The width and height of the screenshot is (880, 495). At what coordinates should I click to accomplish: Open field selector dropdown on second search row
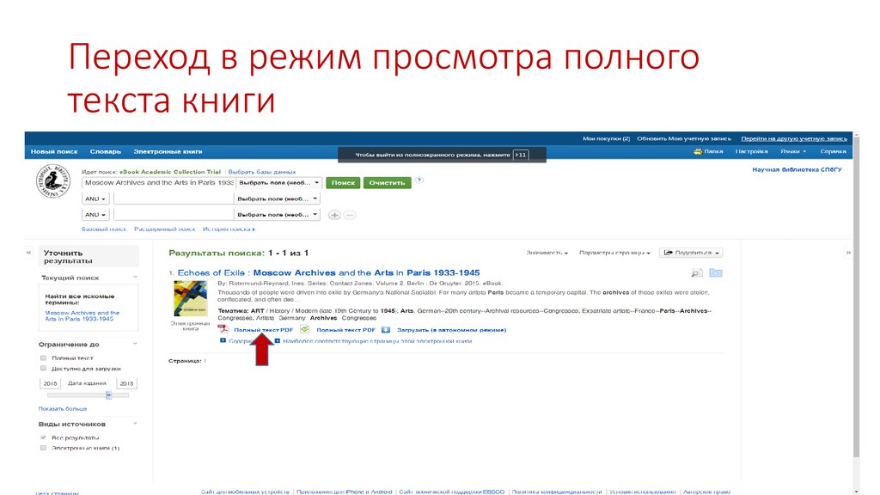point(278,199)
